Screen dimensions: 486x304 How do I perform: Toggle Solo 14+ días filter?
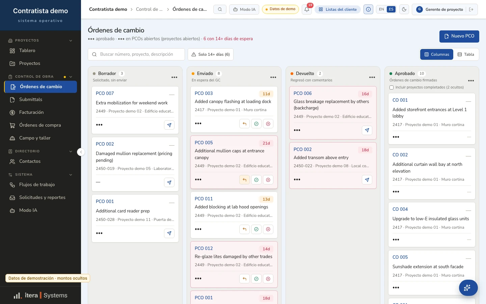(211, 54)
